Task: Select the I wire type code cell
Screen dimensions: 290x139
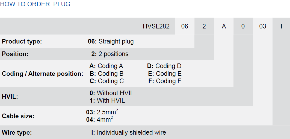Action: point(281,26)
